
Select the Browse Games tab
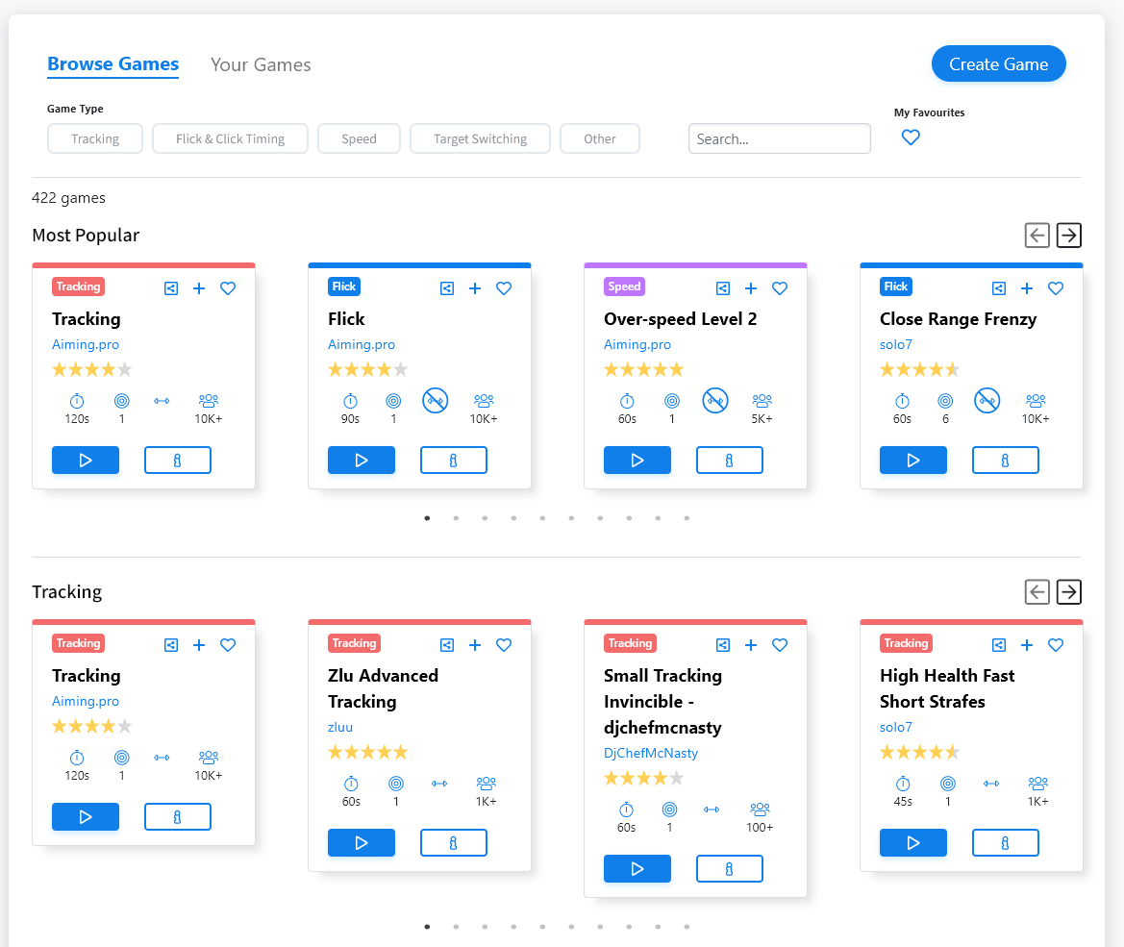point(112,64)
